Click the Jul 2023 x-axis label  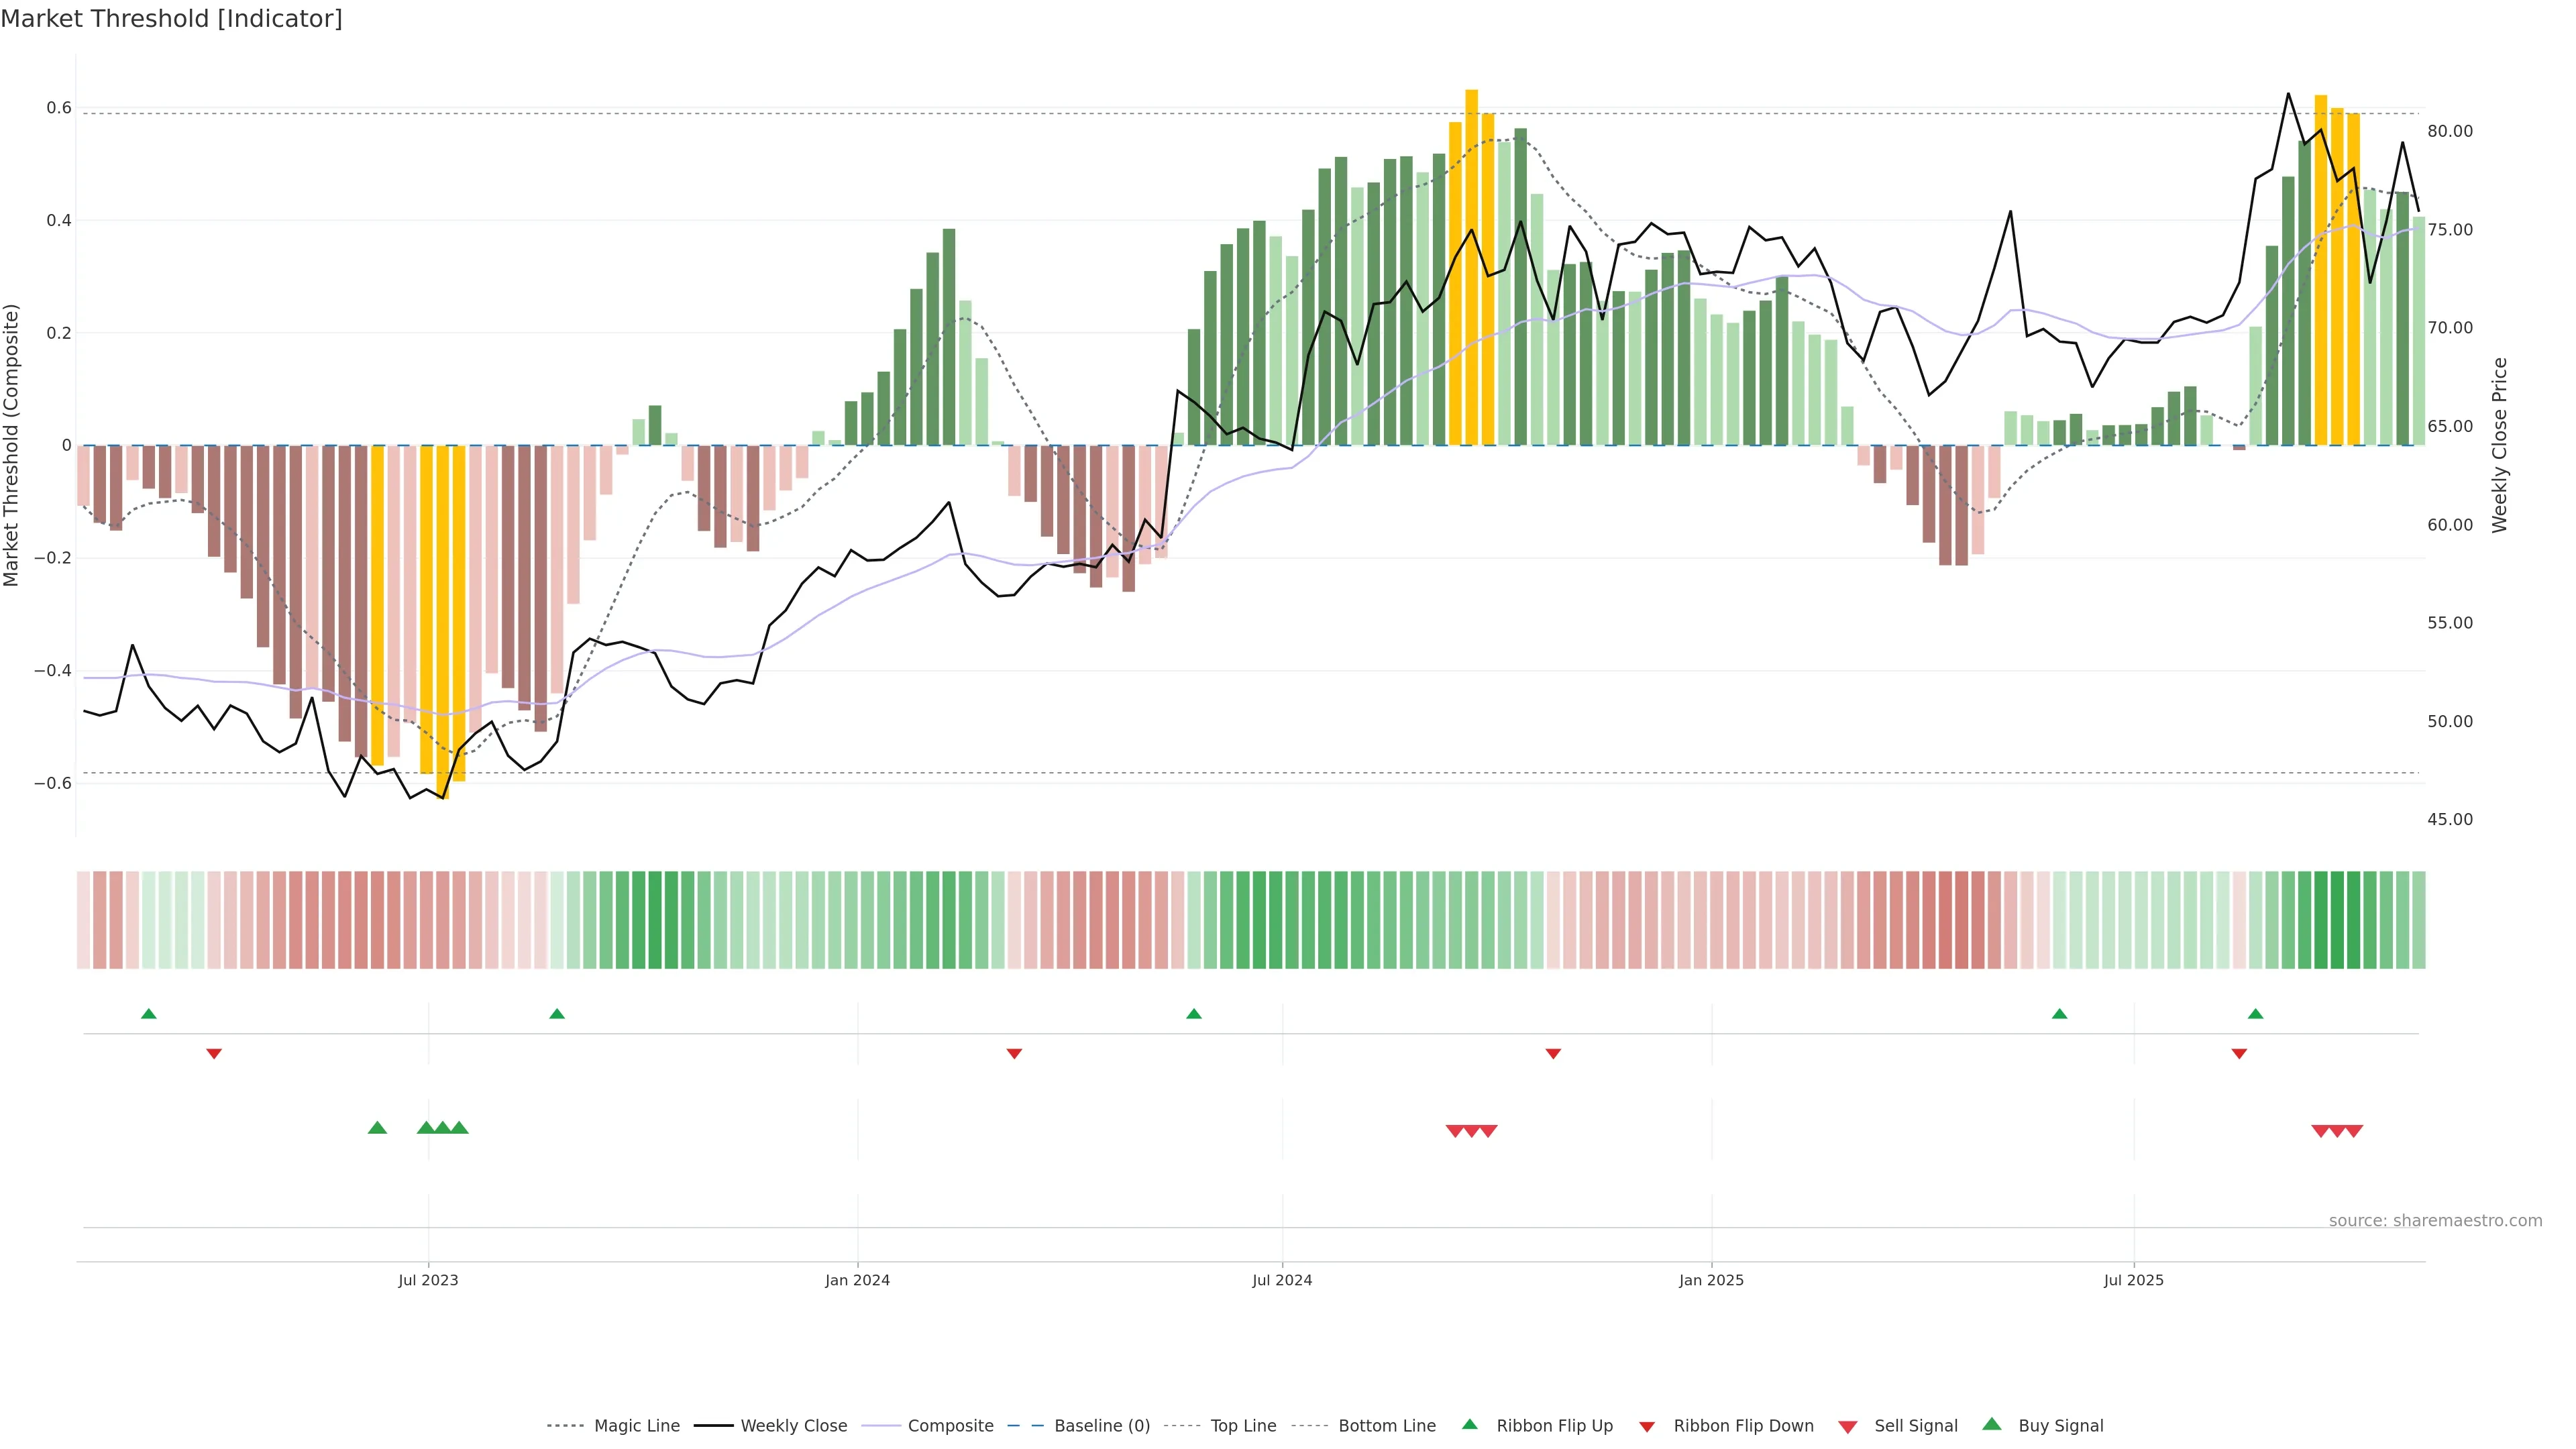pos(428,1280)
